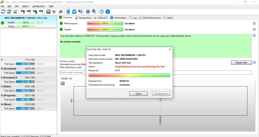The image size is (259, 137).
Task: Click the disk icon with mouse overlay
Action: pos(23,12)
